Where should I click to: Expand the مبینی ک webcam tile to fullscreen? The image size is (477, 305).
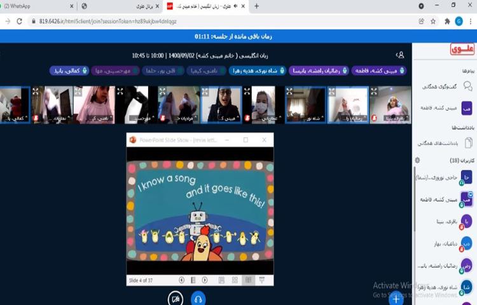click(x=205, y=91)
